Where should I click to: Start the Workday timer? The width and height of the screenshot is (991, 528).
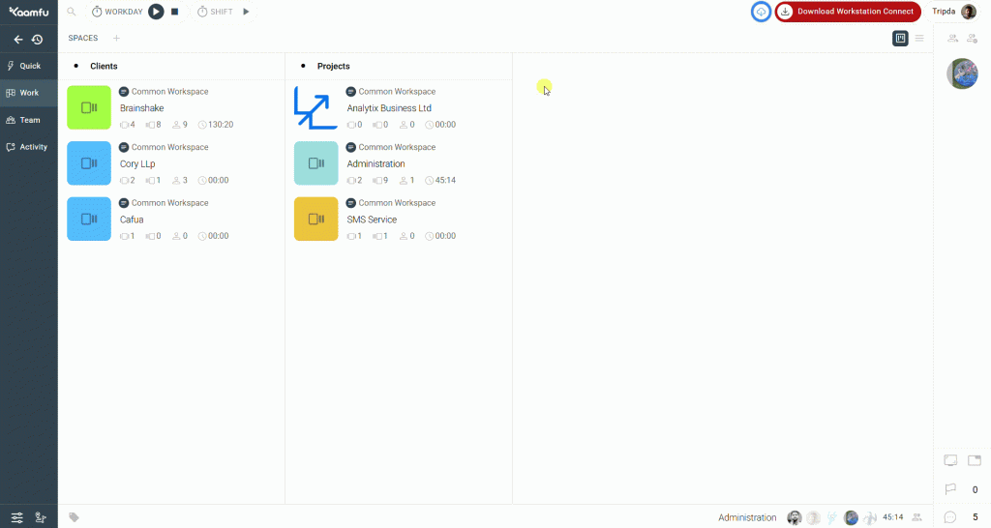coord(156,12)
